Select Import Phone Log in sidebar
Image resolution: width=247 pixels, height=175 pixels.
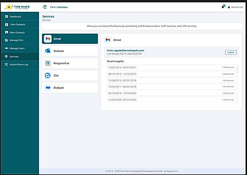pos(20,64)
